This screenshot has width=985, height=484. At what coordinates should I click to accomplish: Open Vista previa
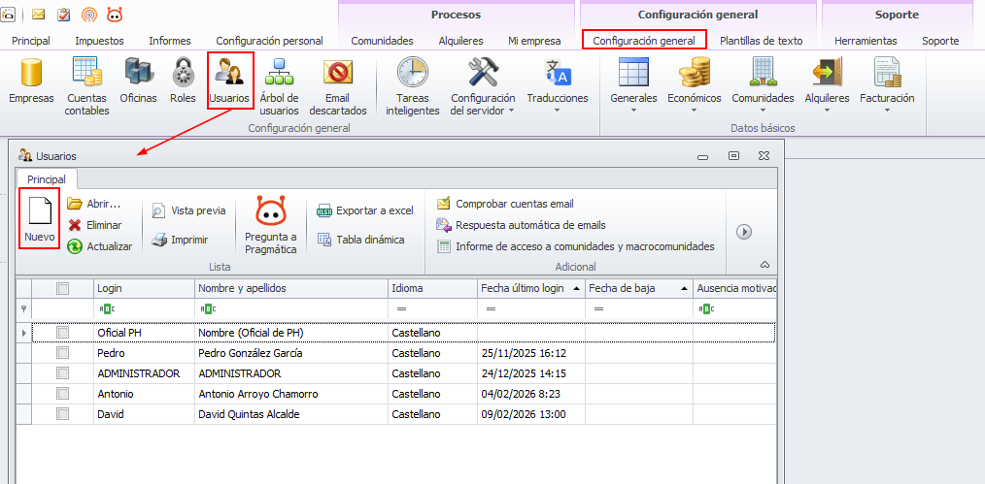pyautogui.click(x=188, y=210)
